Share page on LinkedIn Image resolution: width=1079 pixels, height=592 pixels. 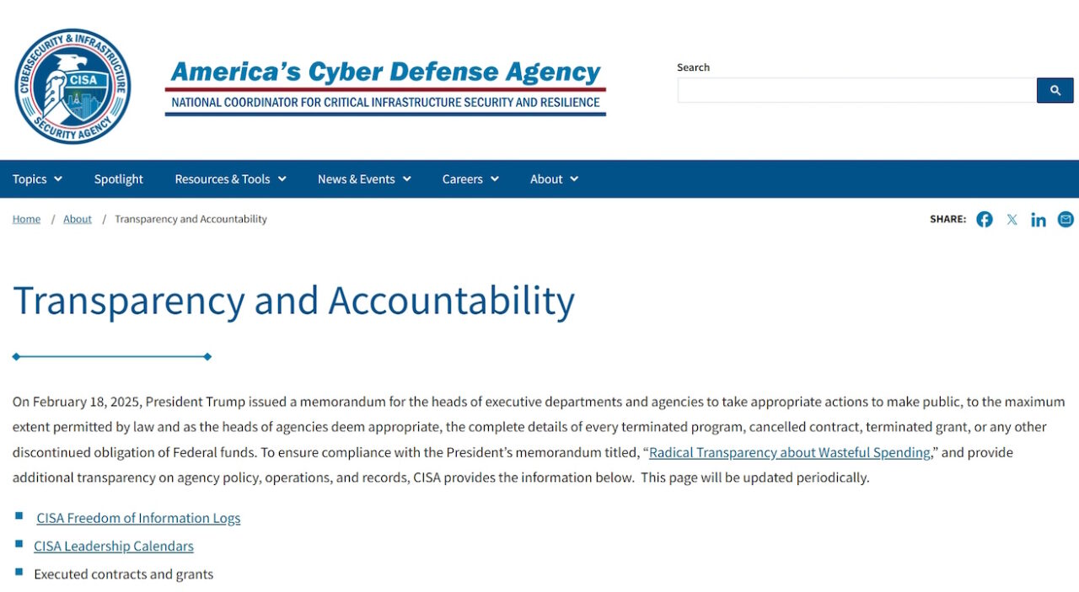point(1039,220)
